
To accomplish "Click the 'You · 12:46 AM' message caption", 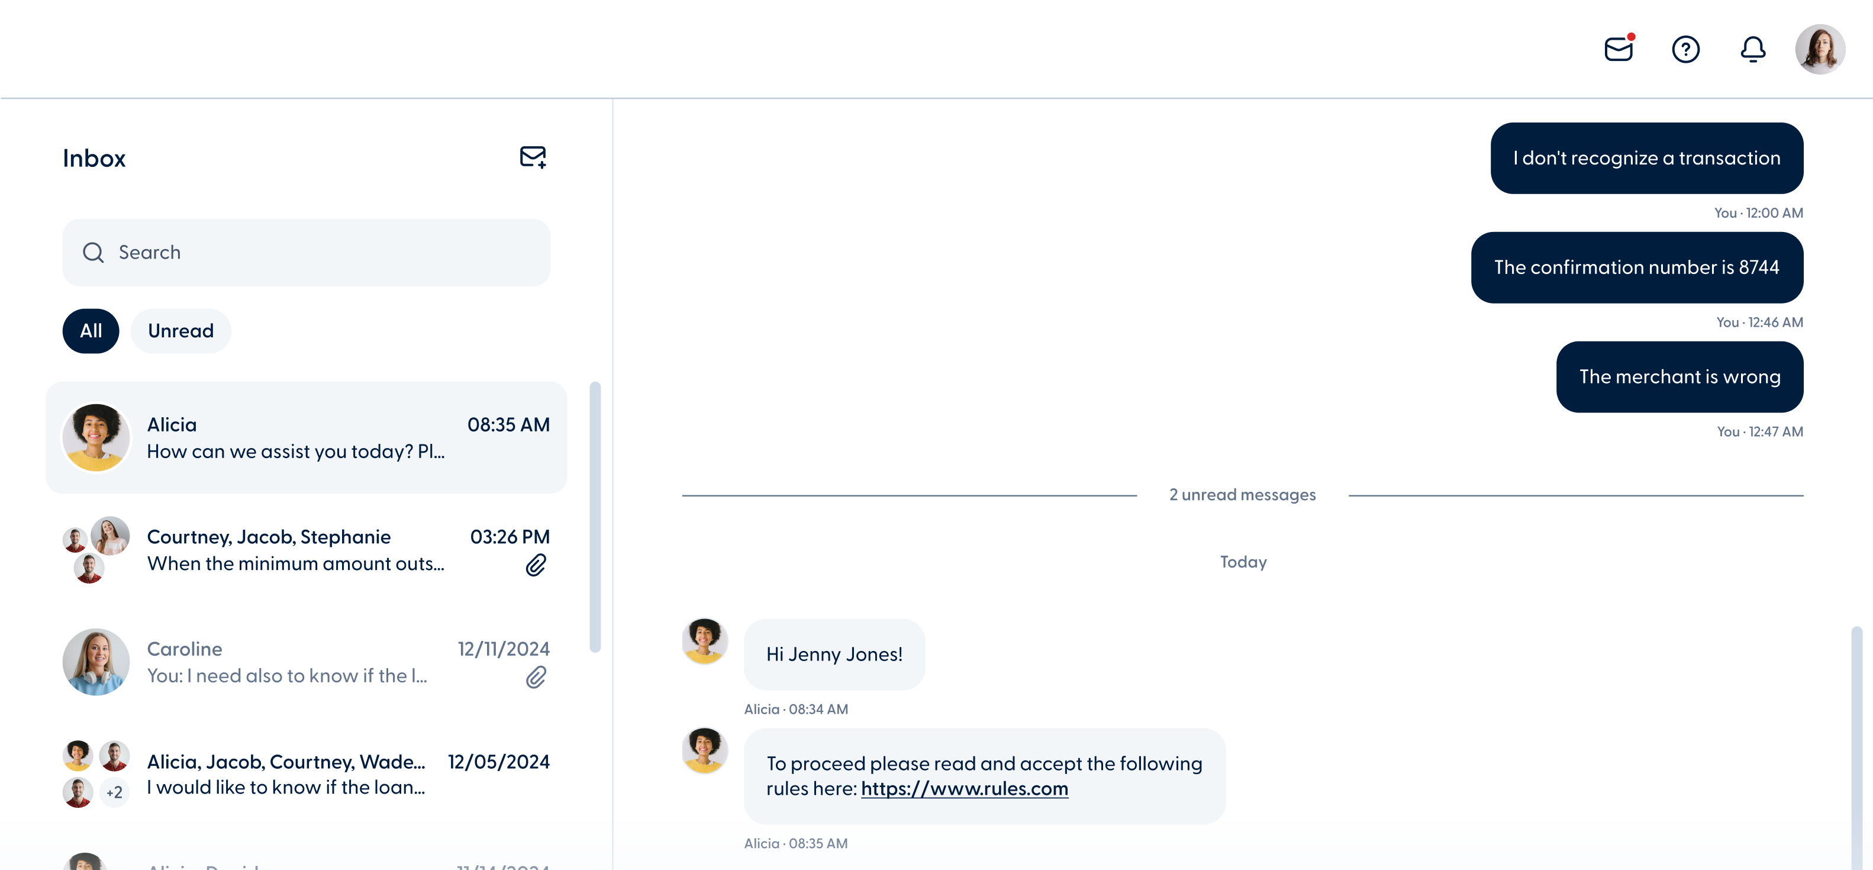I will (x=1759, y=322).
